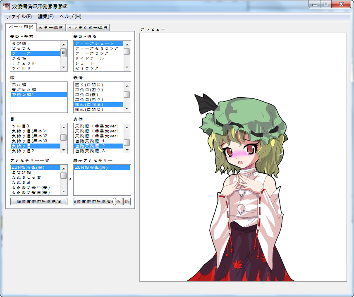The width and height of the screenshot is (354, 297).
Task: Click the 表情 list scroll-up arrow
Action: (127, 86)
